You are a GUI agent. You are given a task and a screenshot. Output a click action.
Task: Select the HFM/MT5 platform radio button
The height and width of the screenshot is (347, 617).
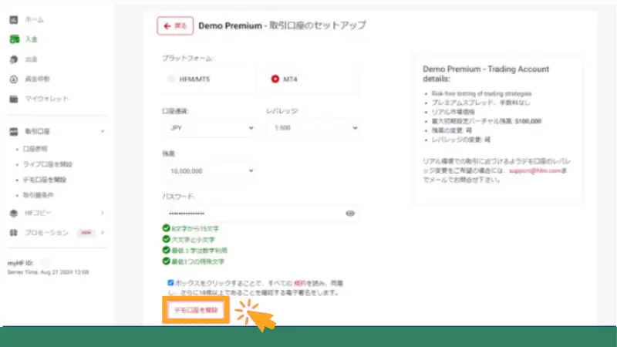[x=170, y=79]
